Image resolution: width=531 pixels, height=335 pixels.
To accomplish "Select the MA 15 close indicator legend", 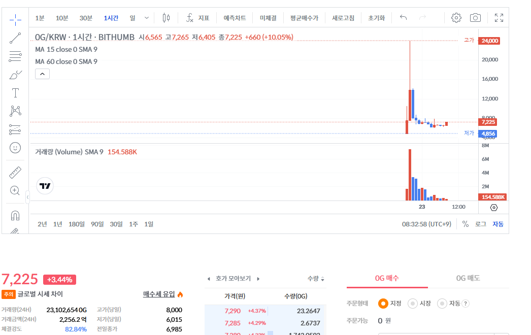I will click(67, 49).
